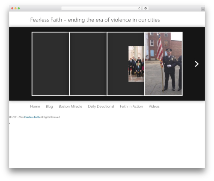The width and height of the screenshot is (214, 181).
Task: Go to the Boston Miracle page
Action: (x=71, y=107)
